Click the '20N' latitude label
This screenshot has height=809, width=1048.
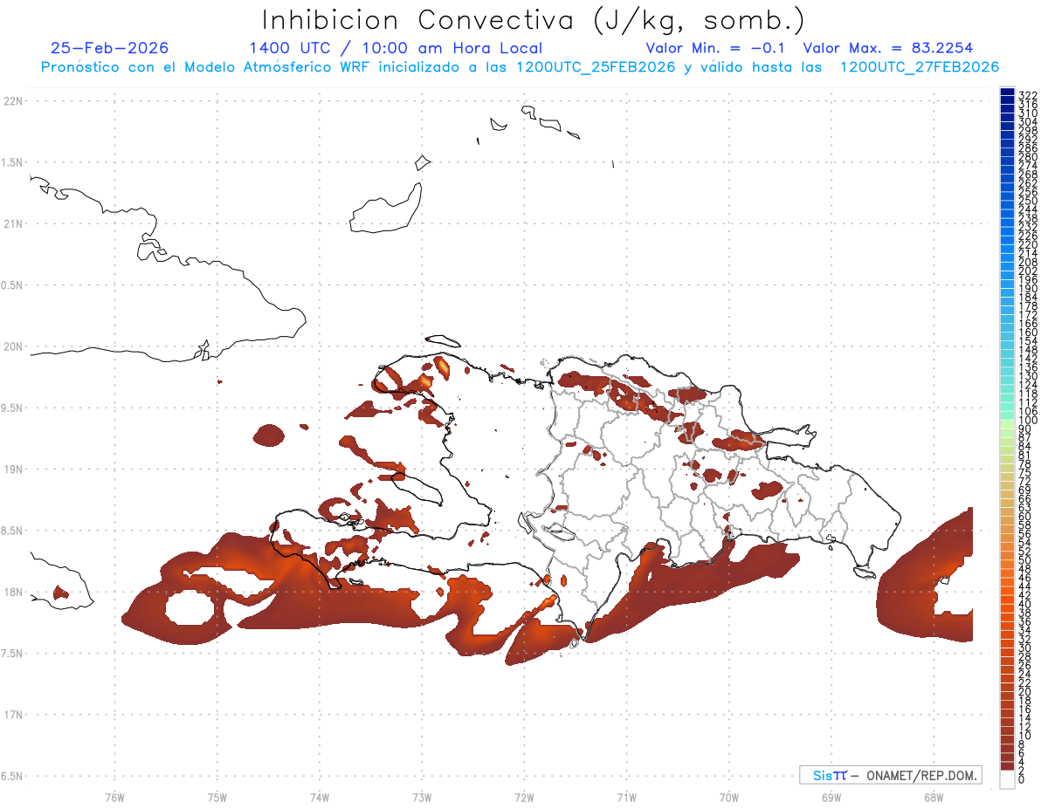tap(13, 346)
